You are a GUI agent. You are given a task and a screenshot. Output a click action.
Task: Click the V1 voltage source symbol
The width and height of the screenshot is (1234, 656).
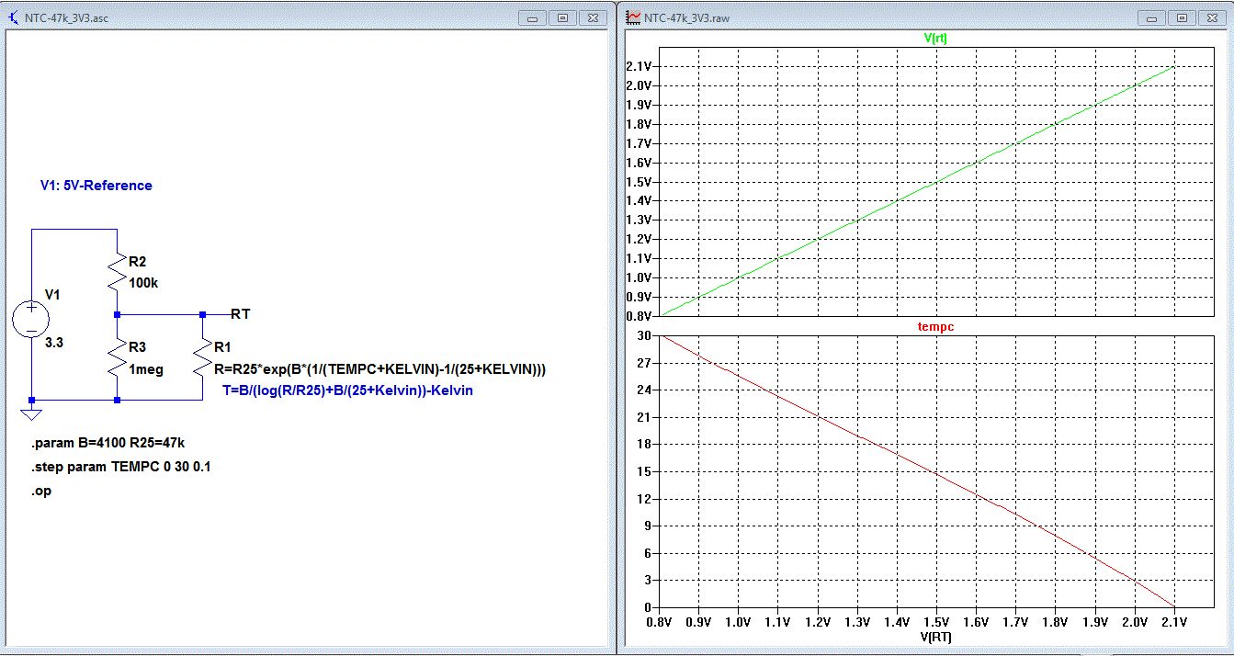point(31,319)
